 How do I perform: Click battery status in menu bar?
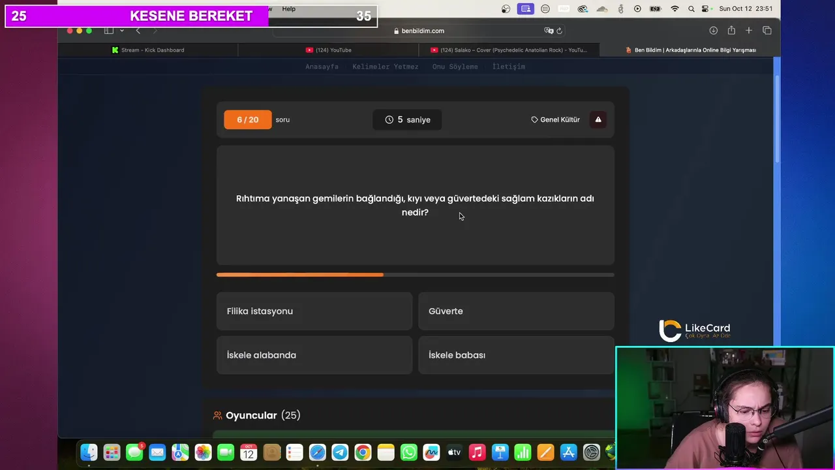[656, 9]
